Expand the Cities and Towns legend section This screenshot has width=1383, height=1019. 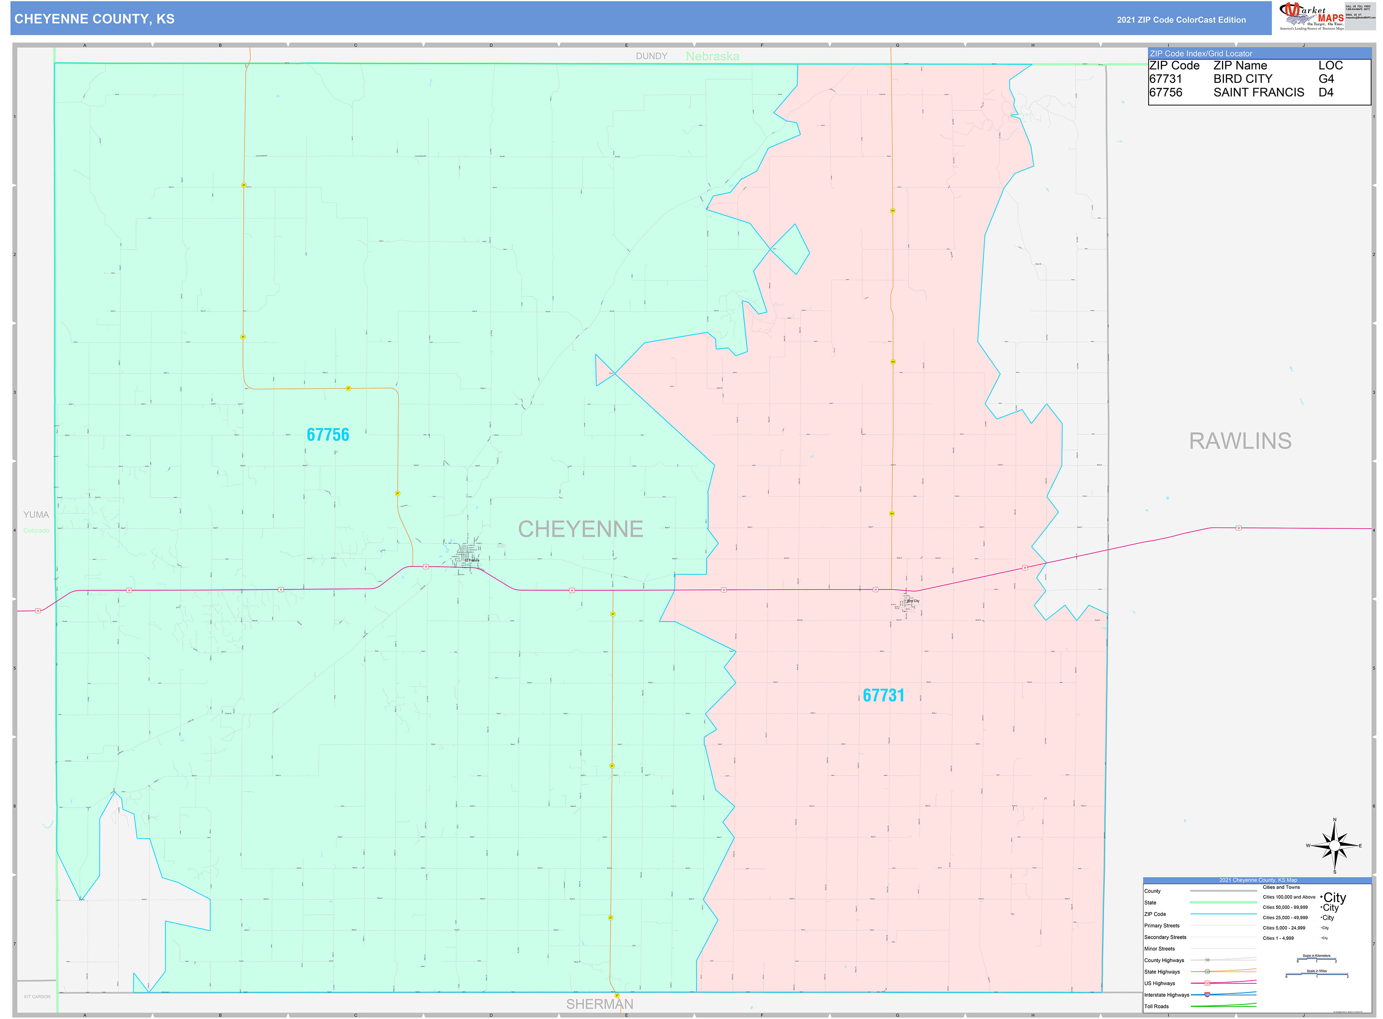[1281, 888]
